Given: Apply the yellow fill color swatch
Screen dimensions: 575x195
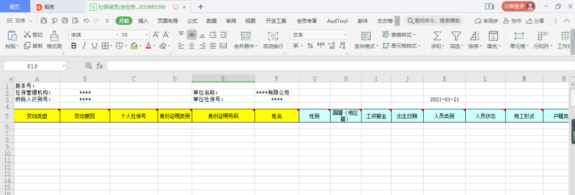Looking at the screenshot, I should pyautogui.click(x=134, y=46).
